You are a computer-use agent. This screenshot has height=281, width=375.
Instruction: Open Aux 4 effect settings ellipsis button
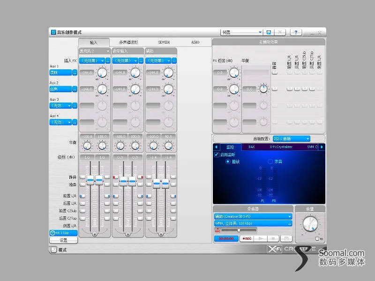point(75,122)
